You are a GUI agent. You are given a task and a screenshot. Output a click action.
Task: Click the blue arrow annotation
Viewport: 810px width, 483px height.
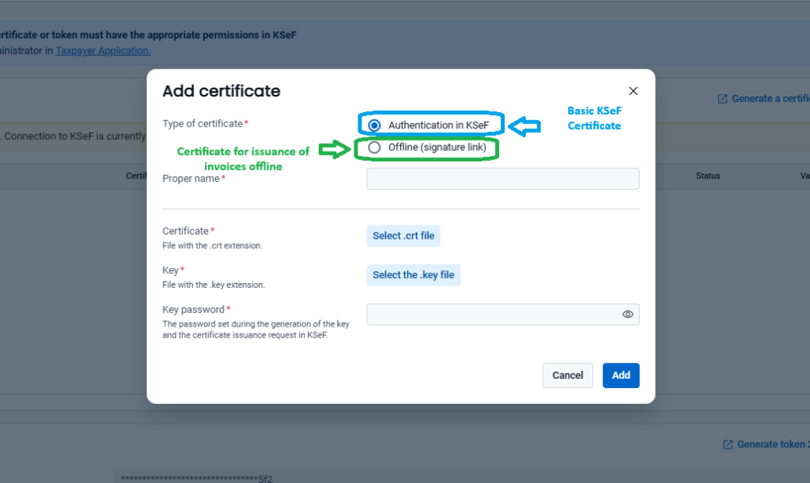pyautogui.click(x=523, y=125)
